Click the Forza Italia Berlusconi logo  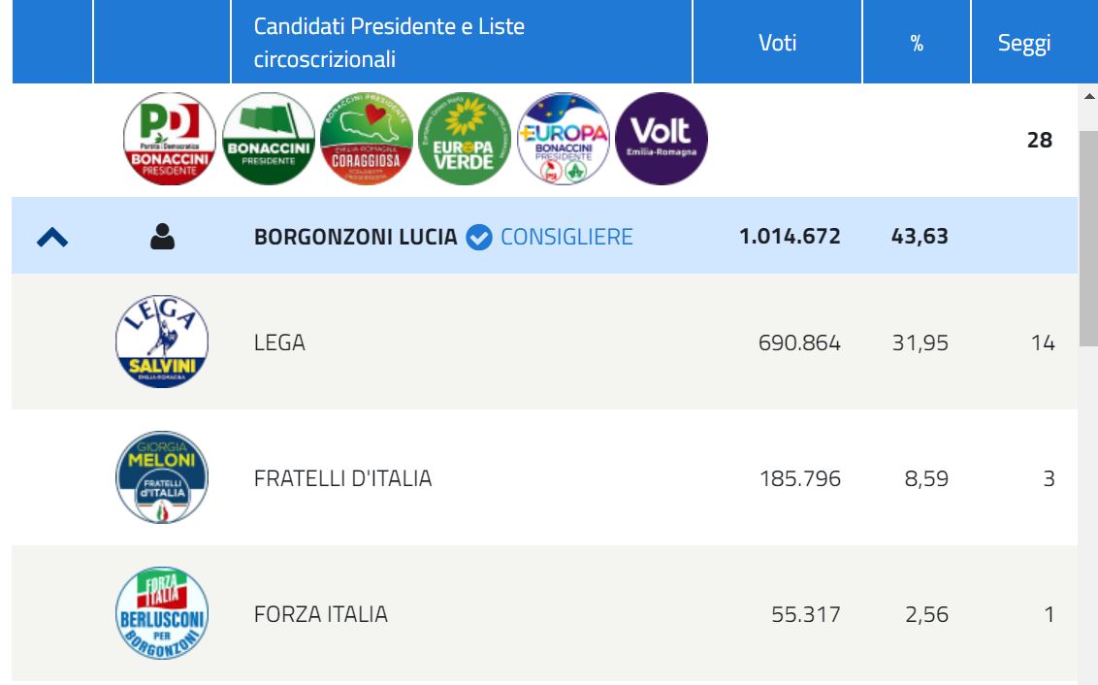(162, 613)
